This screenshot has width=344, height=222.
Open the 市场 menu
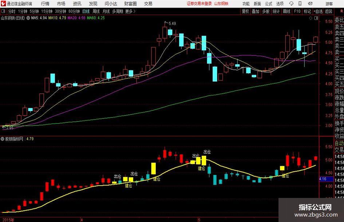[x=61, y=4]
